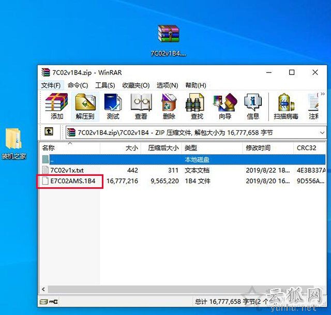Click the Delete (删除) toolbar icon
This screenshot has height=315, width=331.
point(169,107)
